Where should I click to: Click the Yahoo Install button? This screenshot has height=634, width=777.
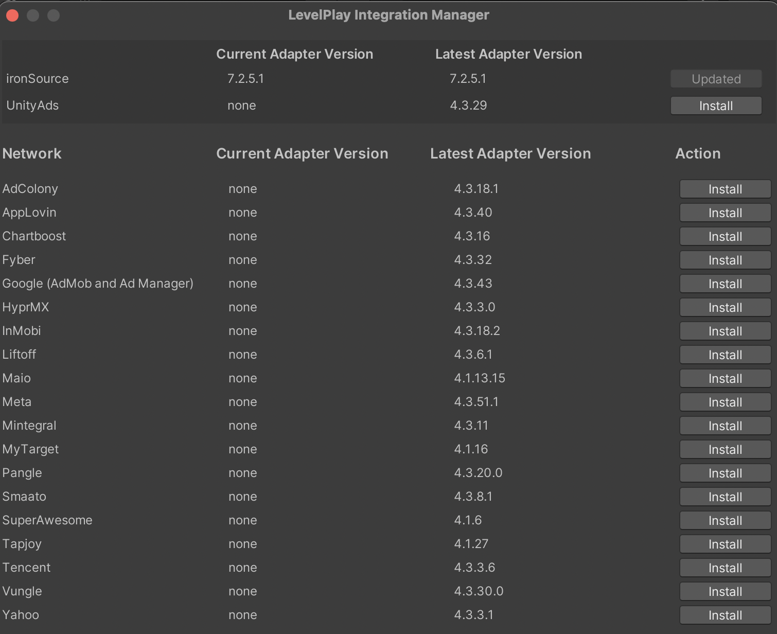point(725,615)
